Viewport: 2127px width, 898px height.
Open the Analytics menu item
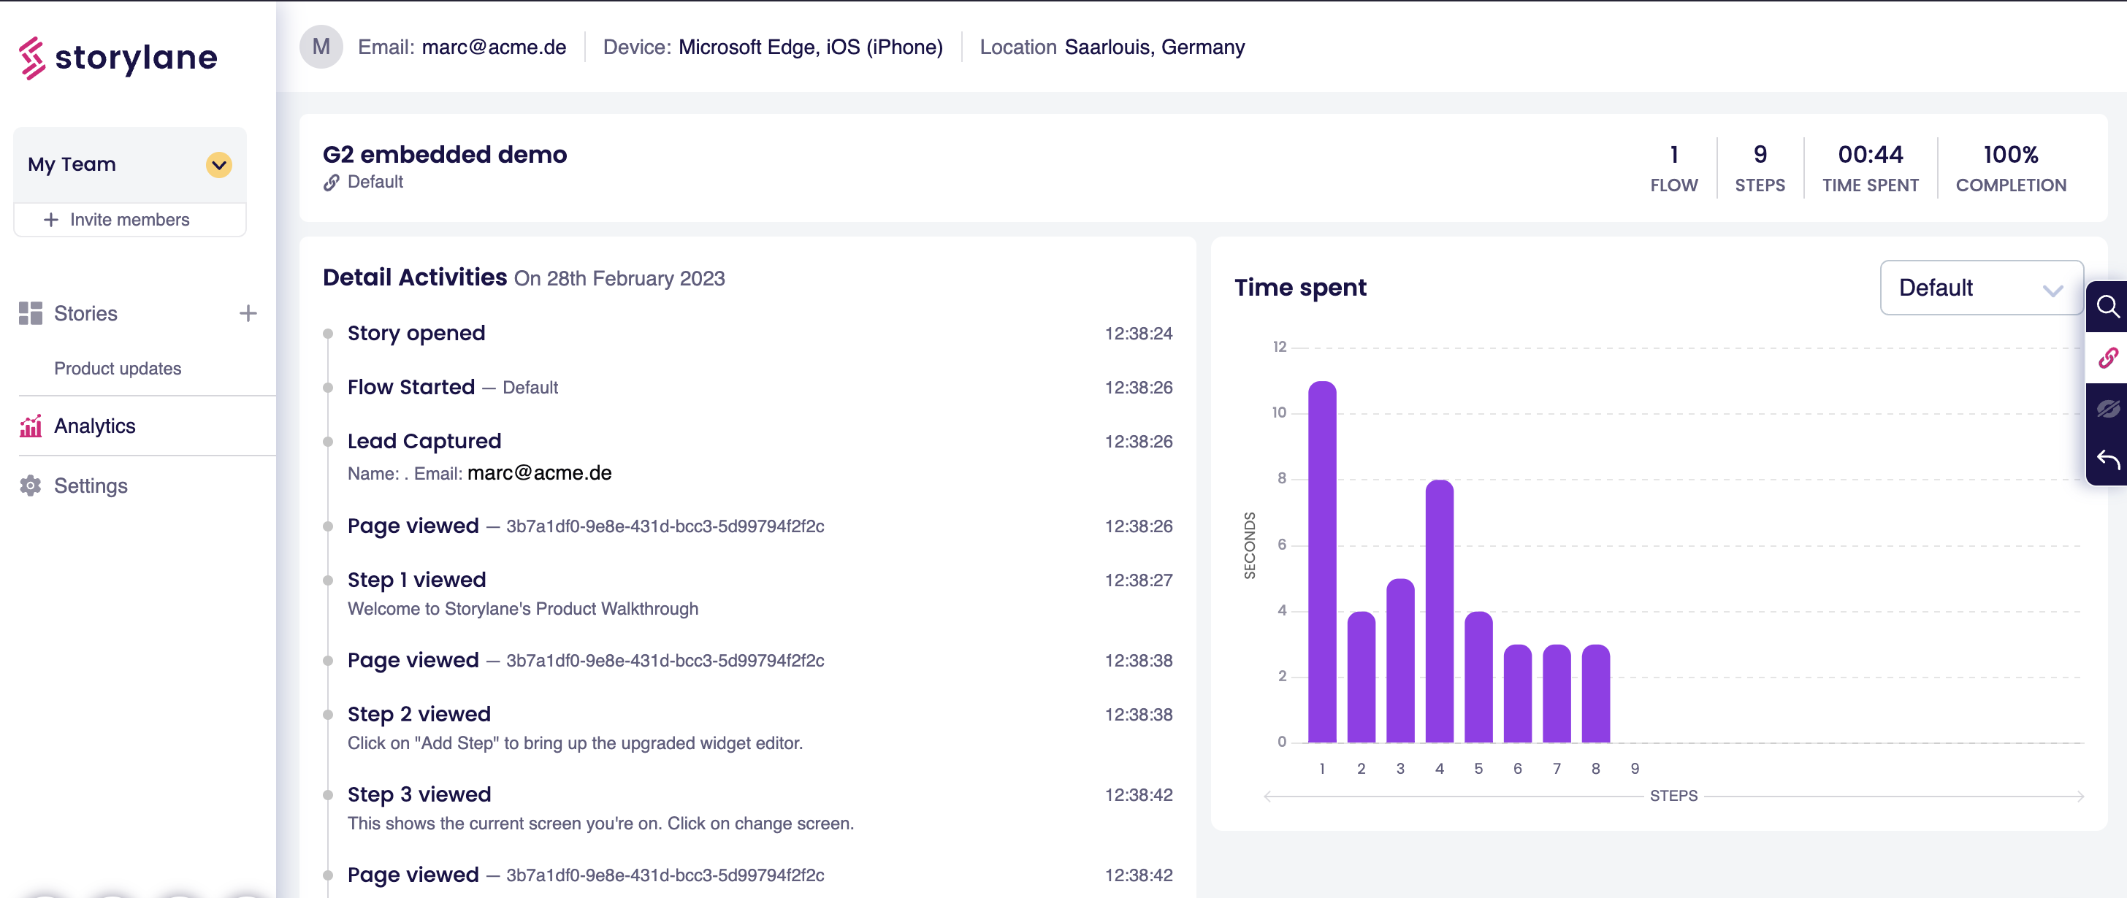[x=95, y=426]
